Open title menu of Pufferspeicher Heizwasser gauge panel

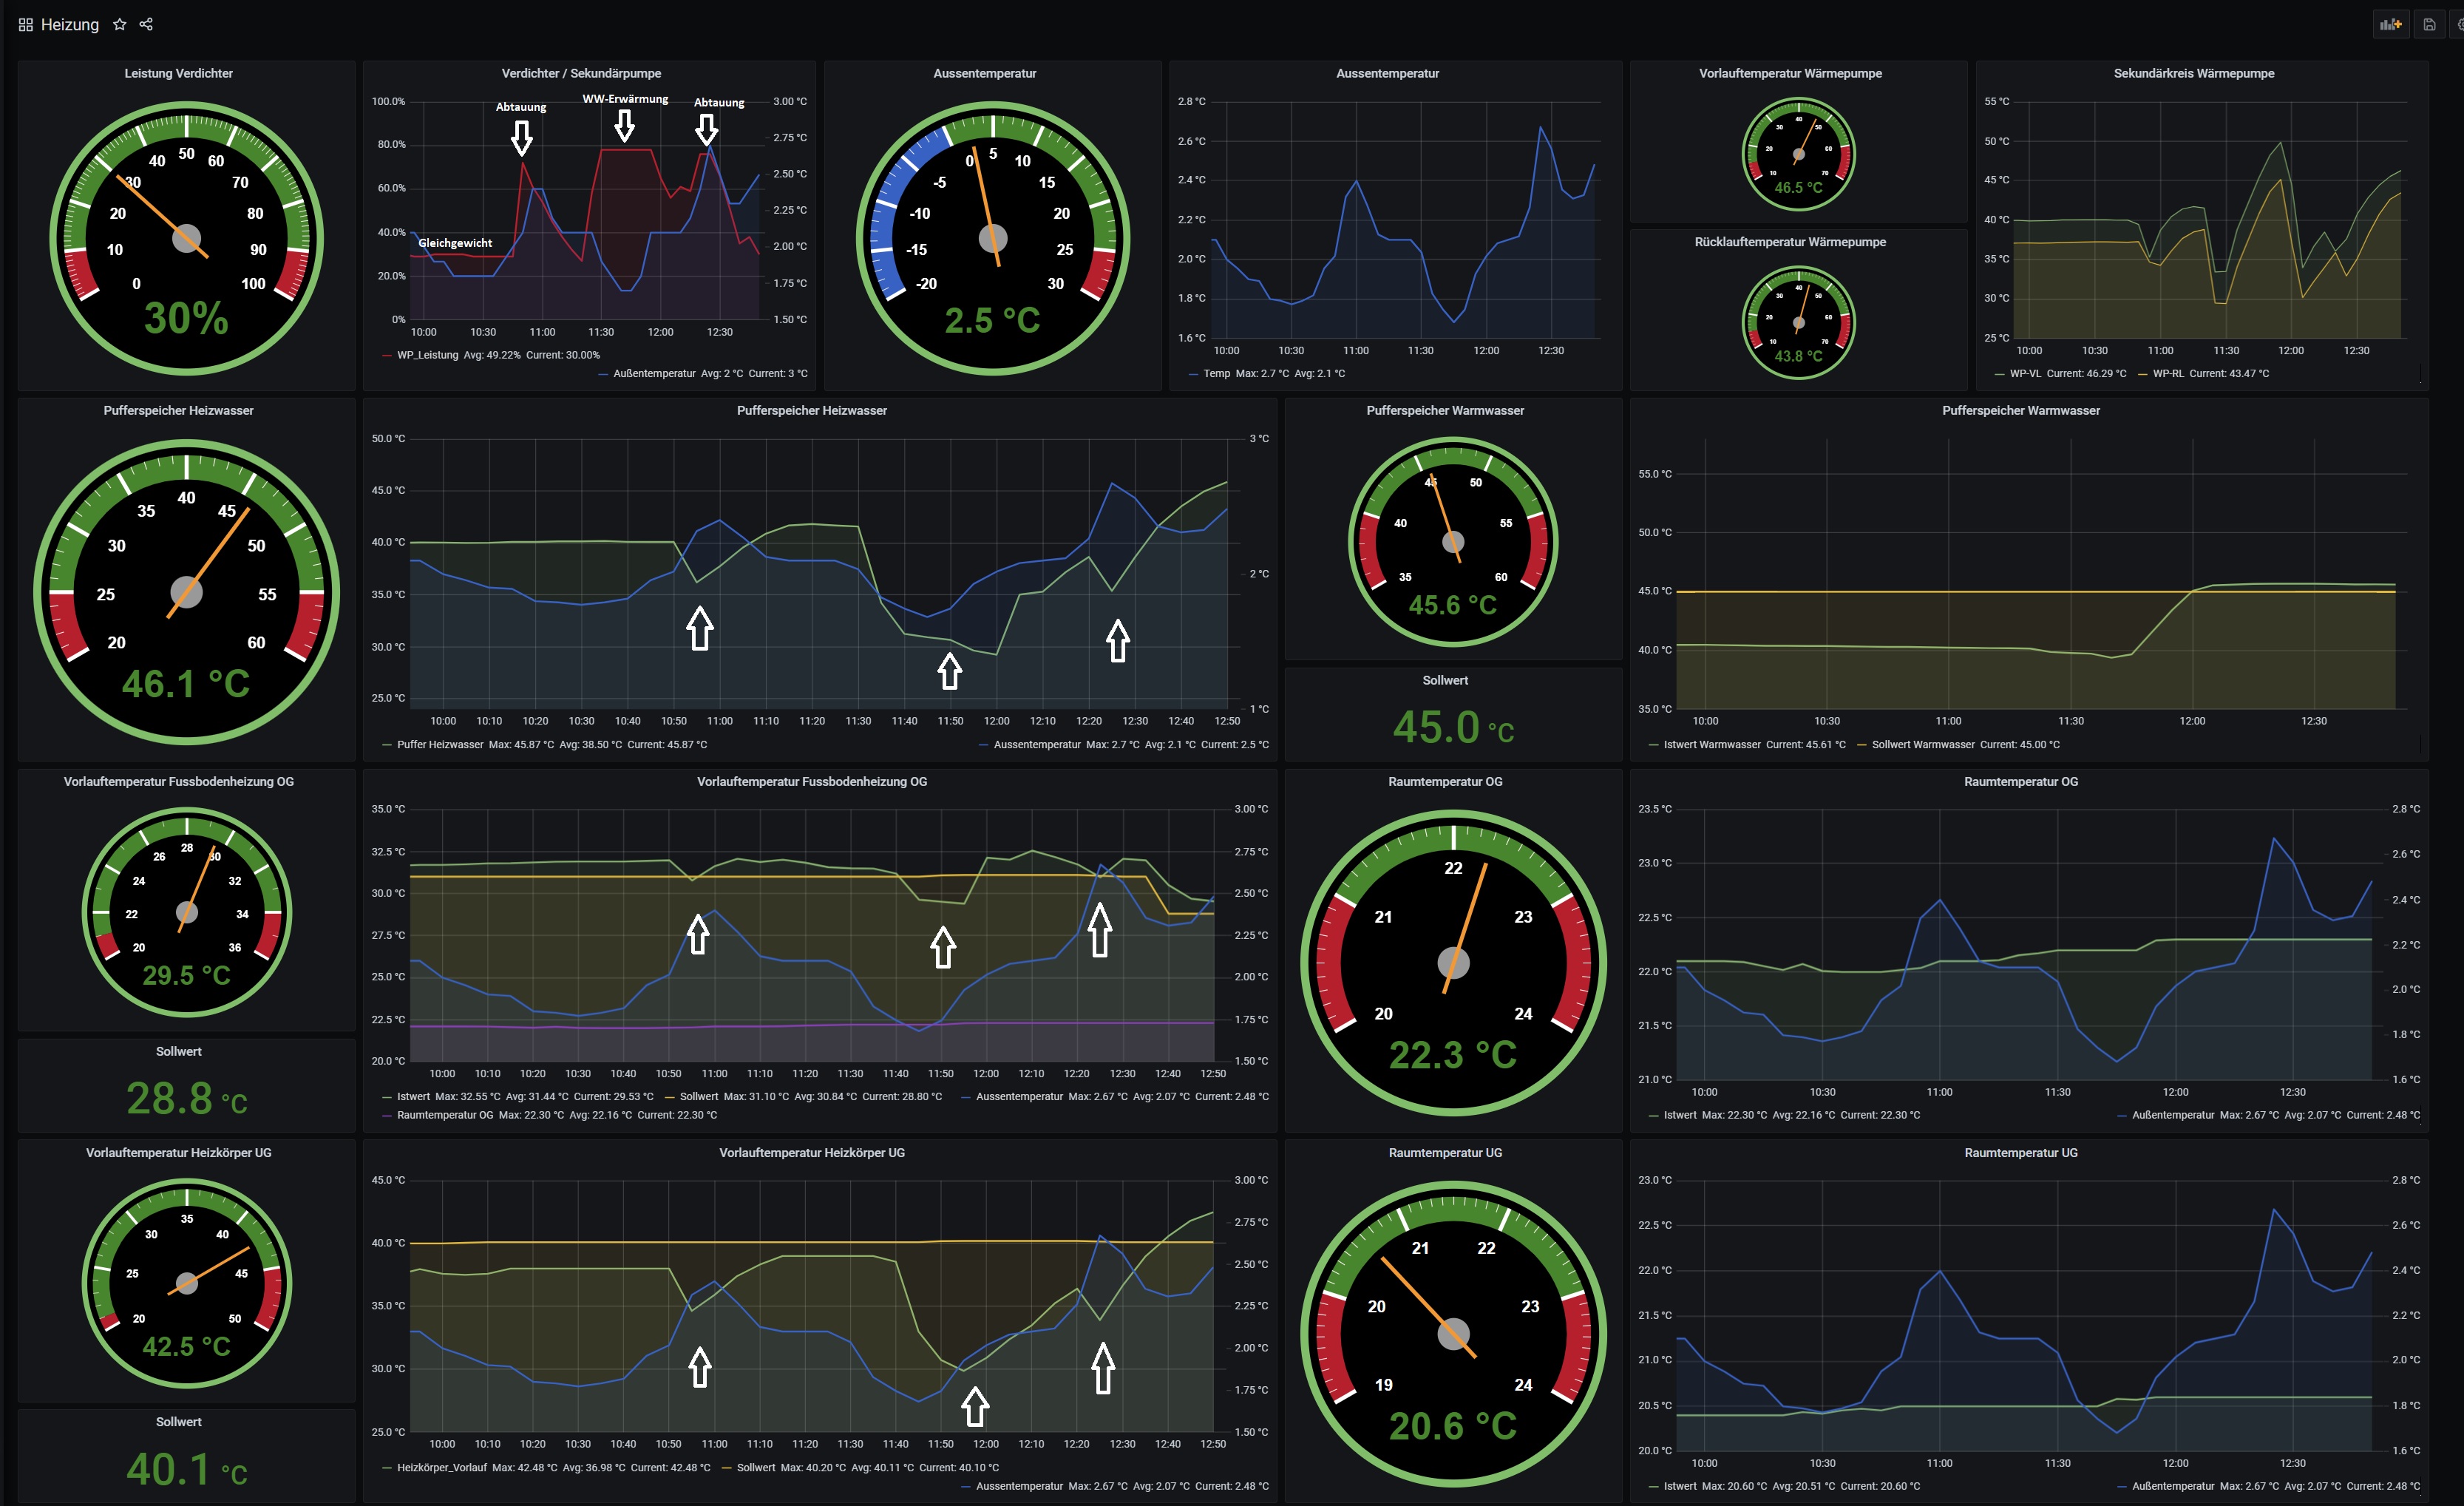(x=178, y=410)
